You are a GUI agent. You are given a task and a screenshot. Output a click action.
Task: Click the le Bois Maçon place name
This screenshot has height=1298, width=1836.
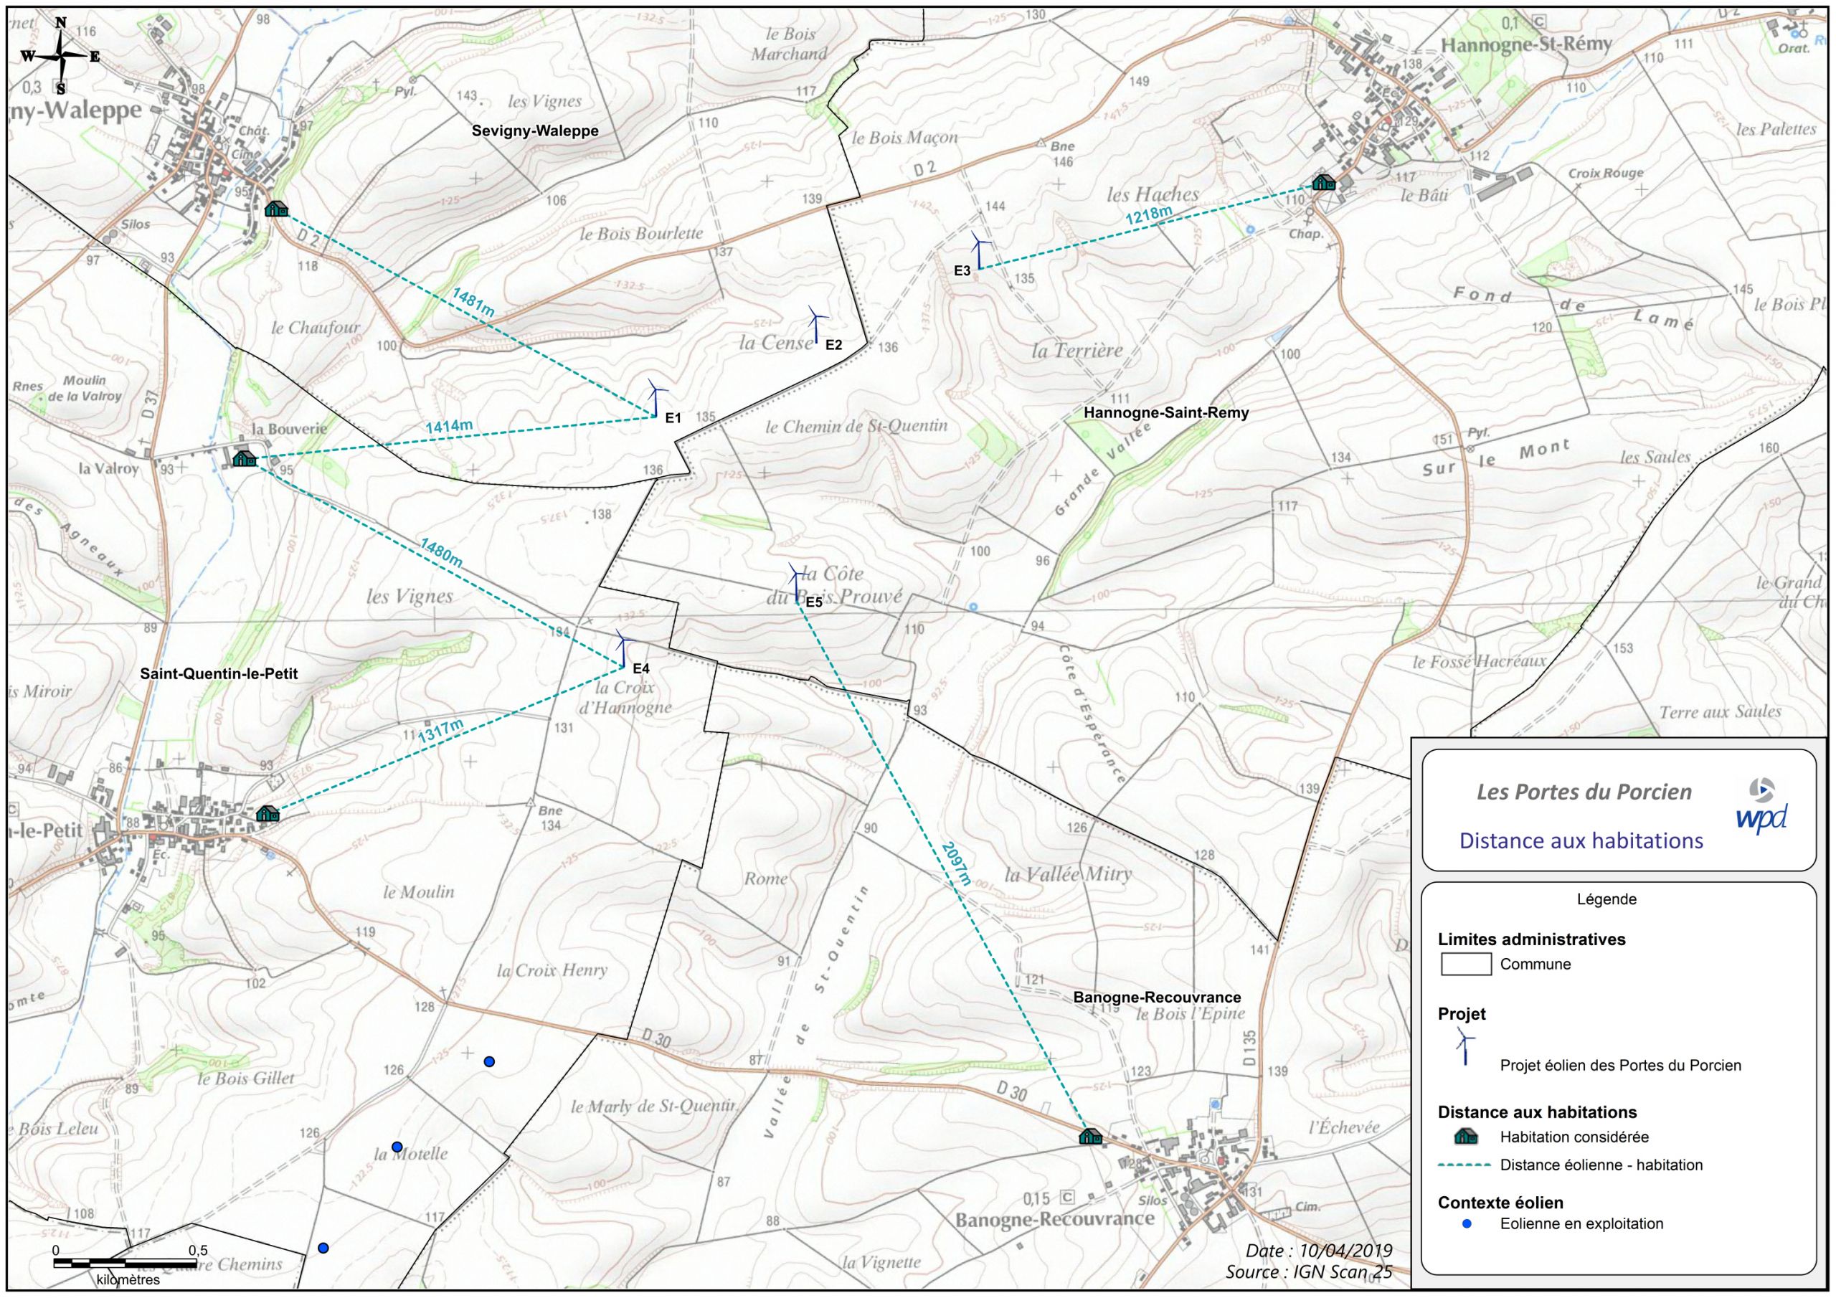pyautogui.click(x=904, y=138)
